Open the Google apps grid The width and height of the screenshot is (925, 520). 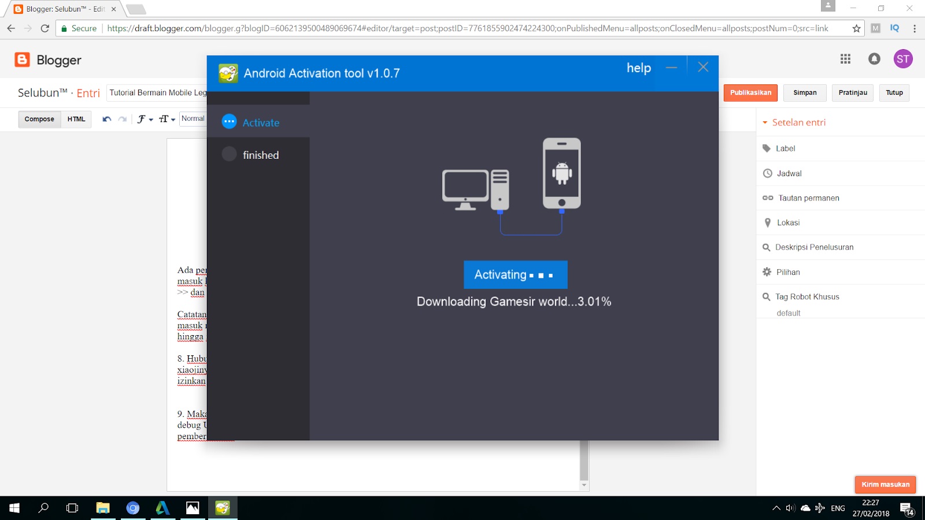tap(845, 59)
